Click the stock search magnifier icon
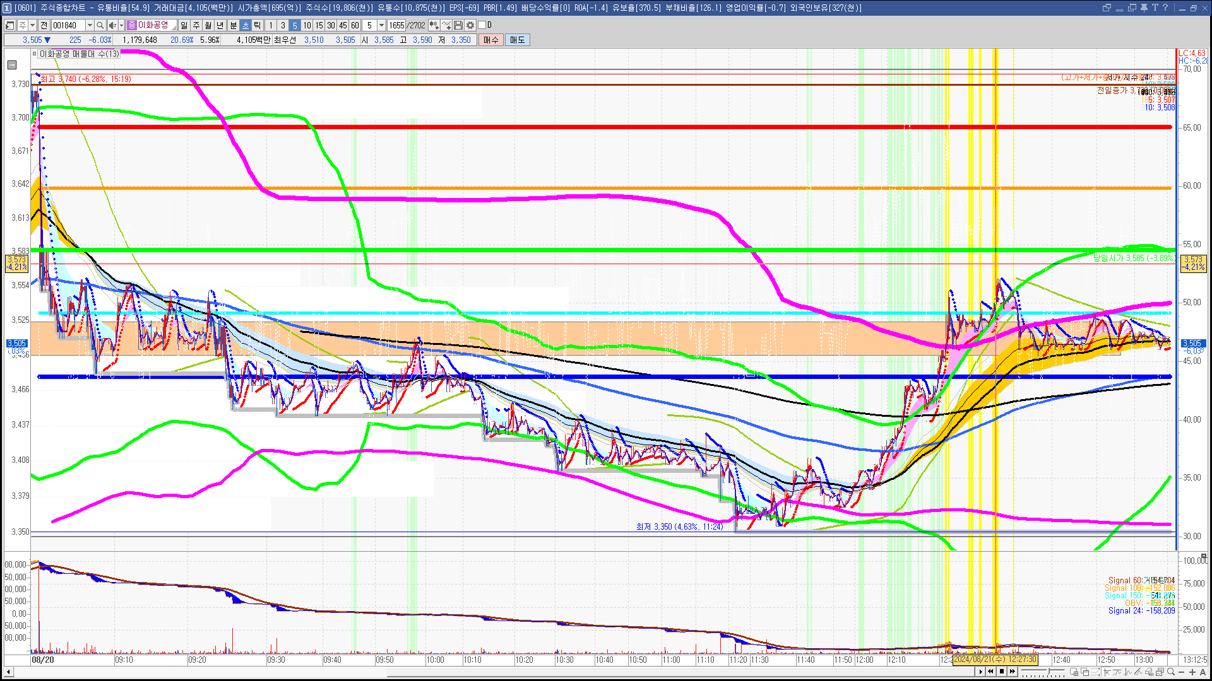The width and height of the screenshot is (1212, 681). [100, 25]
